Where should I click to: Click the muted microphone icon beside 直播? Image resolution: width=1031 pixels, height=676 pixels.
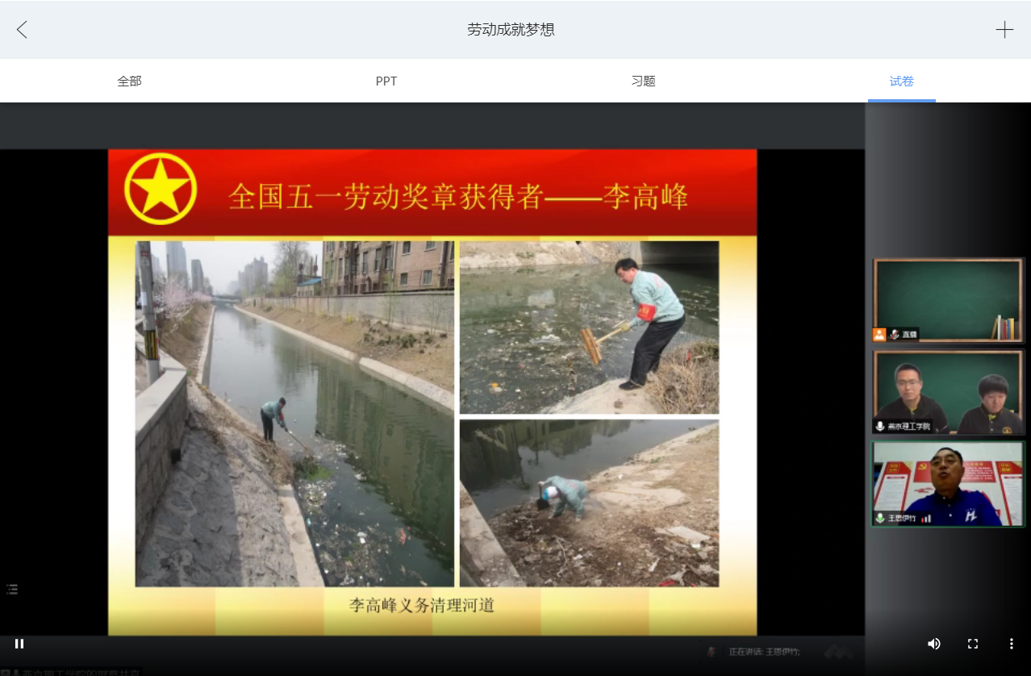[894, 334]
